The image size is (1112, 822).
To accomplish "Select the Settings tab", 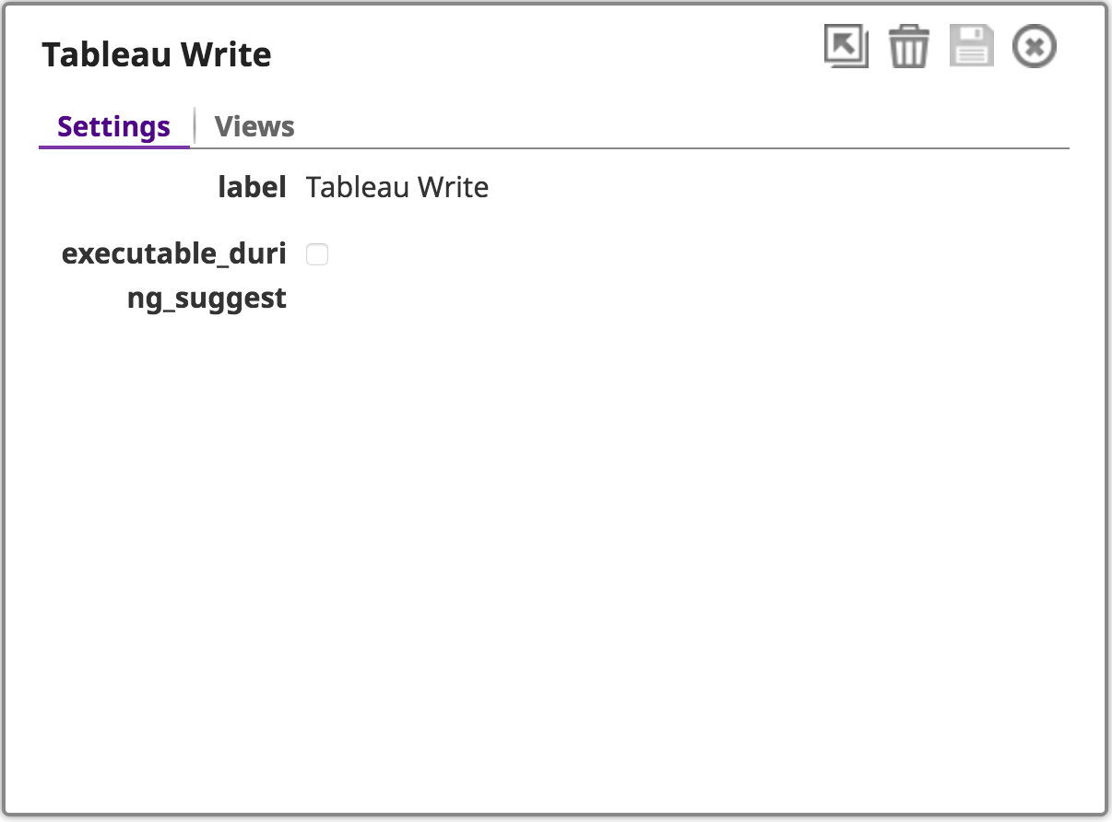I will point(114,126).
